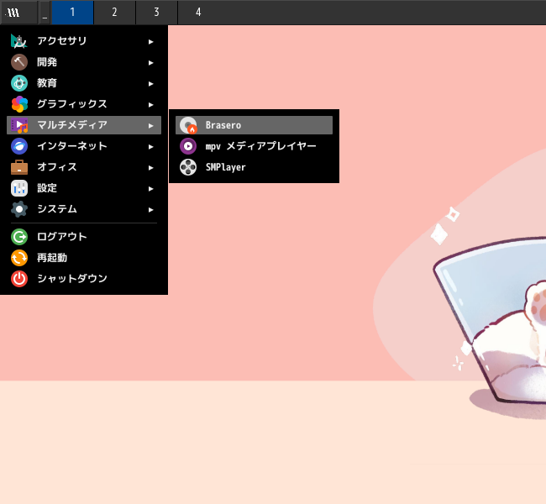Expand the 設定 submenu arrow
This screenshot has height=504, width=546.
(x=150, y=189)
